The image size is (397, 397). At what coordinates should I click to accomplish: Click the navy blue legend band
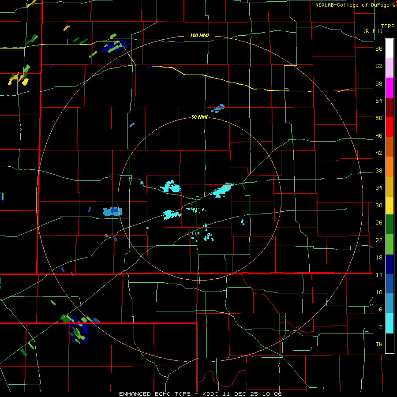(x=390, y=264)
